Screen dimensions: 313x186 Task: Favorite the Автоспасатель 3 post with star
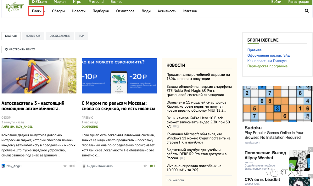pos(65,166)
